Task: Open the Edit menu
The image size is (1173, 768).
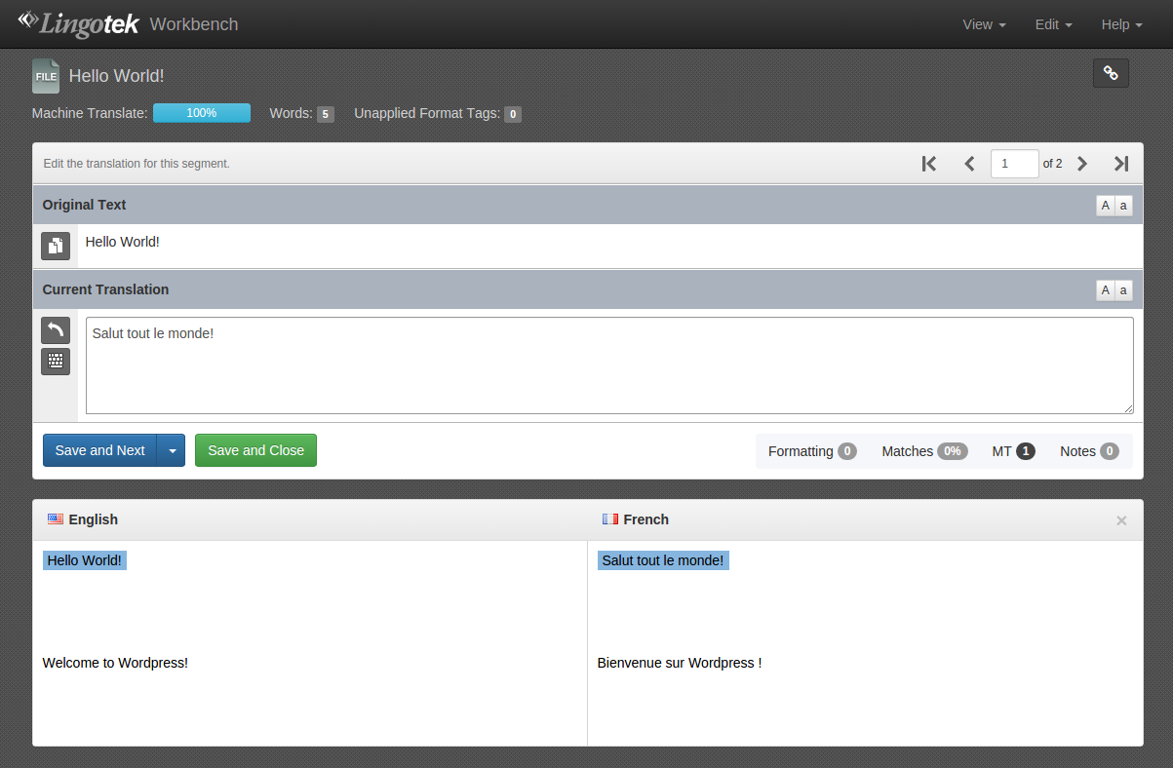Action: point(1053,24)
